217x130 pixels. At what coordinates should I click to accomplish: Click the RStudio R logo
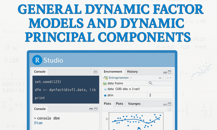pyautogui.click(x=37, y=60)
